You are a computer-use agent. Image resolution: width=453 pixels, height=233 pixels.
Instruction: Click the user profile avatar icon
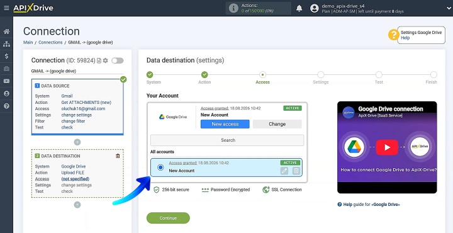coord(315,8)
